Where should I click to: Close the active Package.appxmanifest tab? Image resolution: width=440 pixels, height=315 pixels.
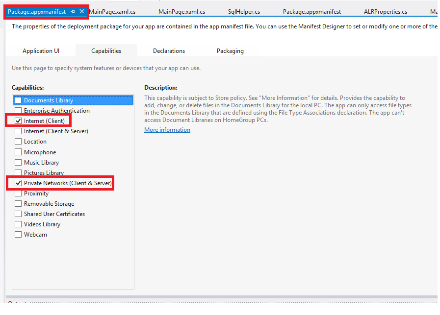click(x=81, y=11)
